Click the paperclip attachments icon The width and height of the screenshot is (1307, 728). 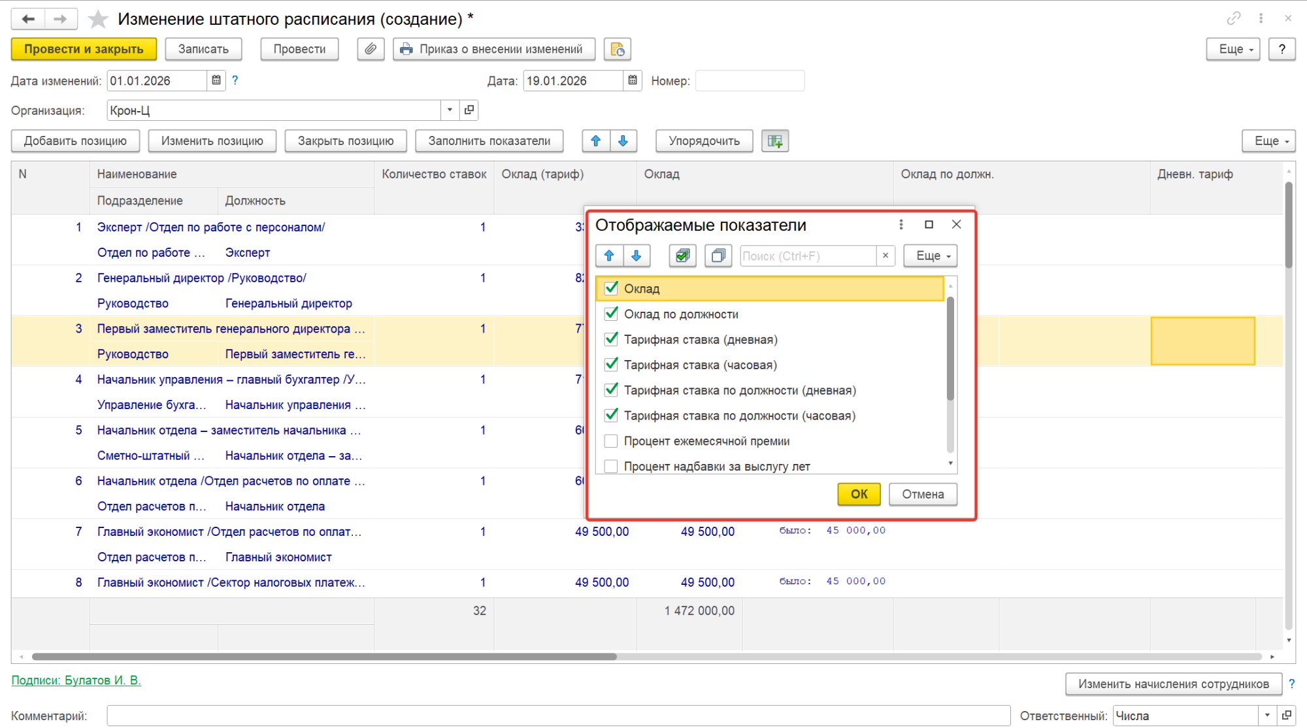pyautogui.click(x=371, y=49)
